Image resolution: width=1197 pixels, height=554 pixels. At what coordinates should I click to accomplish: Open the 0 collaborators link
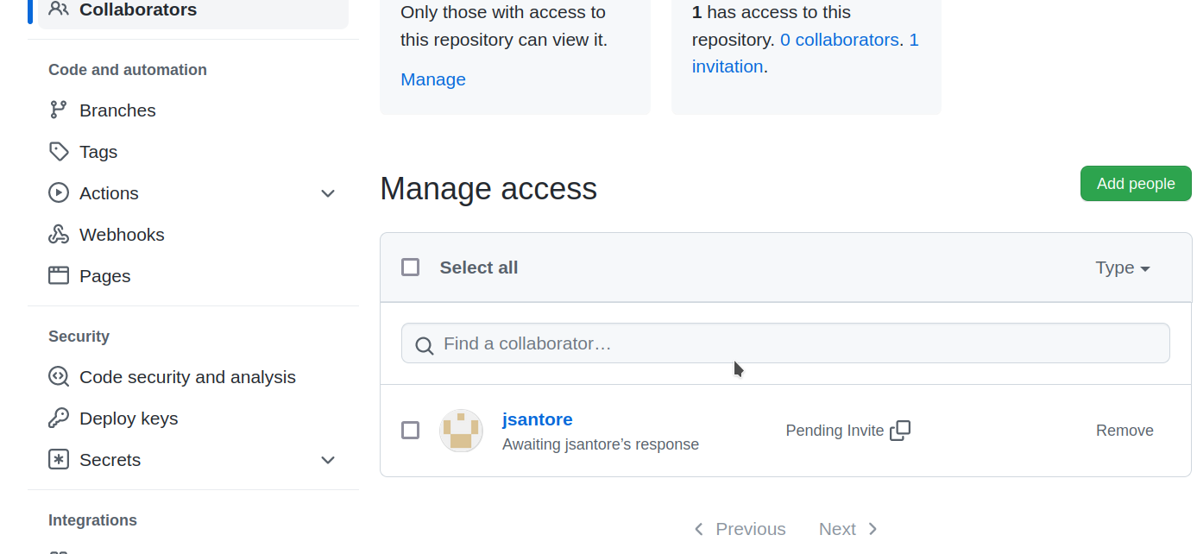point(840,40)
